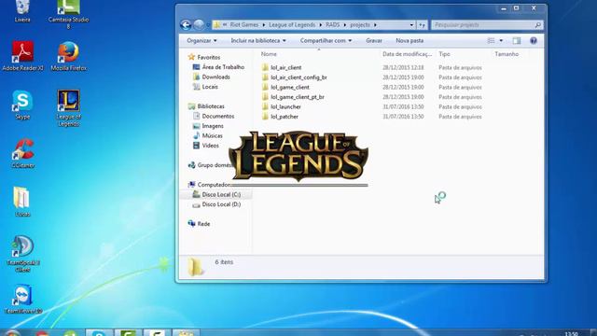Navigate to RADS breadcrumb
Viewport: 597px width, 336px height.
pyautogui.click(x=332, y=25)
